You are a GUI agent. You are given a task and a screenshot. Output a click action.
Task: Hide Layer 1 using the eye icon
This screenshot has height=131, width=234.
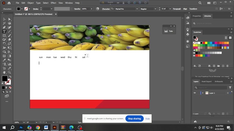point(195,93)
